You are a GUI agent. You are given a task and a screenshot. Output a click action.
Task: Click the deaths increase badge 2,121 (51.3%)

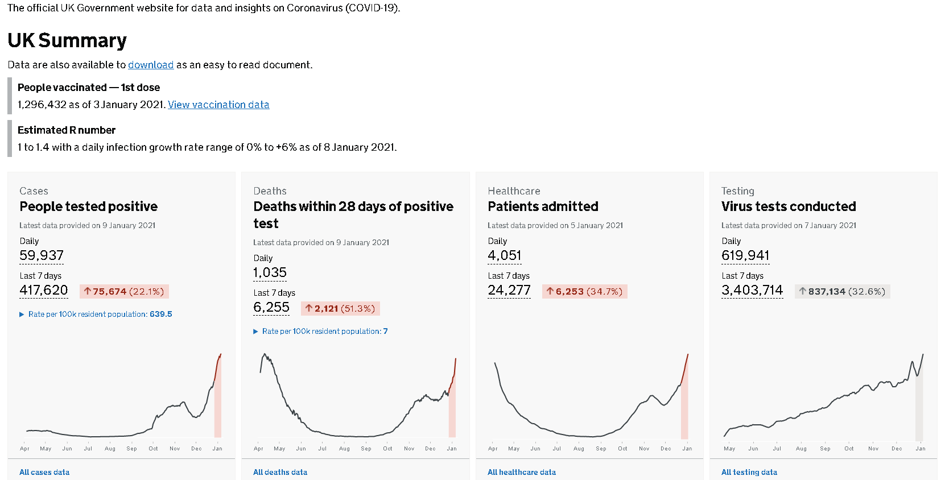coord(340,308)
